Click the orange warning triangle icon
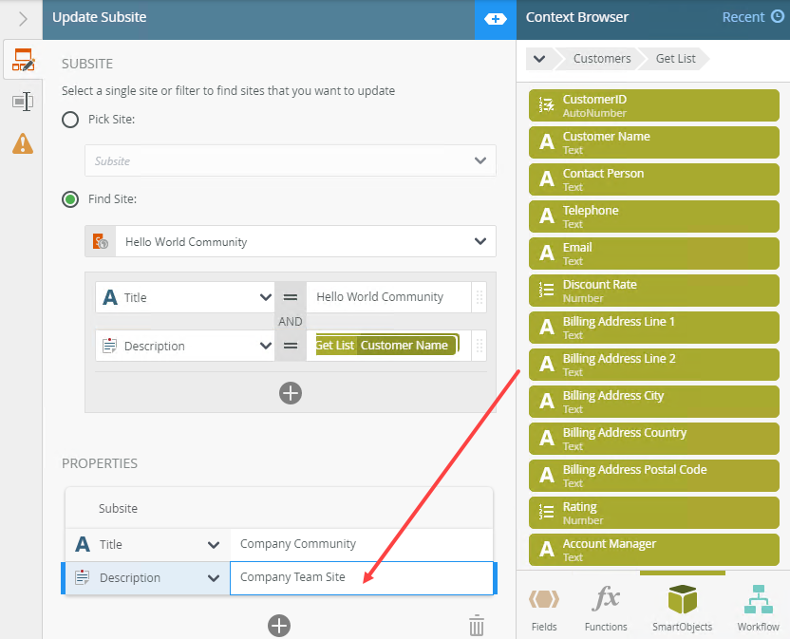Image resolution: width=790 pixels, height=639 pixels. pos(22,143)
